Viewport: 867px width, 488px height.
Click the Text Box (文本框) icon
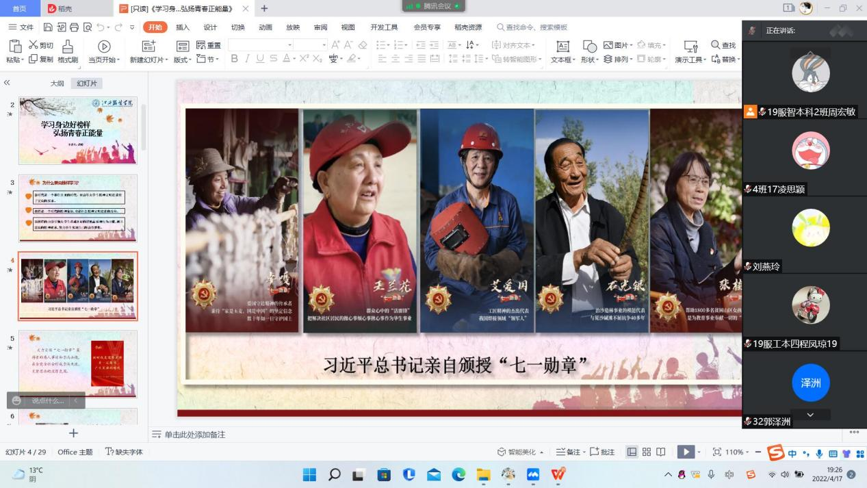click(562, 47)
